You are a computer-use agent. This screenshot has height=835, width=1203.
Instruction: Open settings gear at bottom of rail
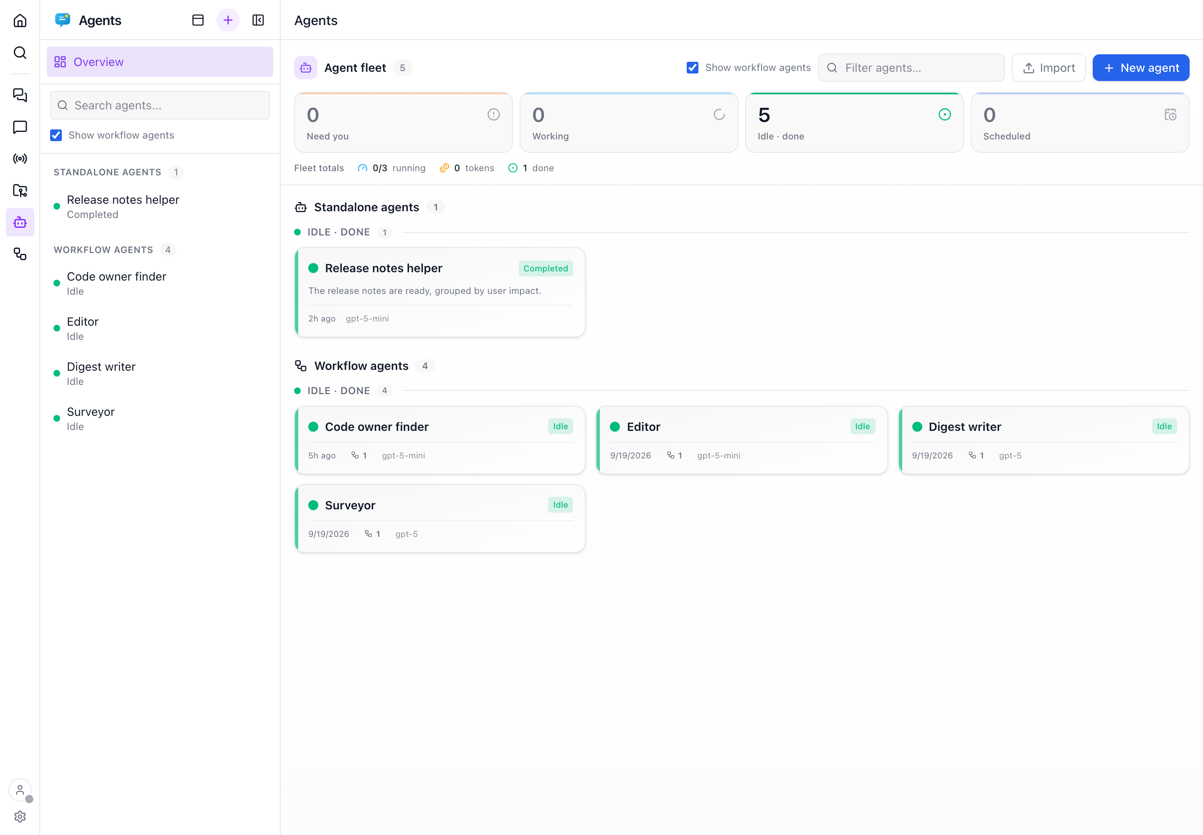[x=20, y=816]
